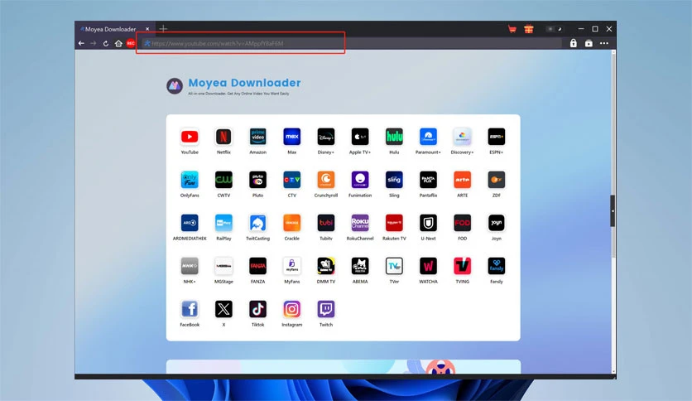
Task: Select the ABEMA icon
Action: tap(360, 266)
